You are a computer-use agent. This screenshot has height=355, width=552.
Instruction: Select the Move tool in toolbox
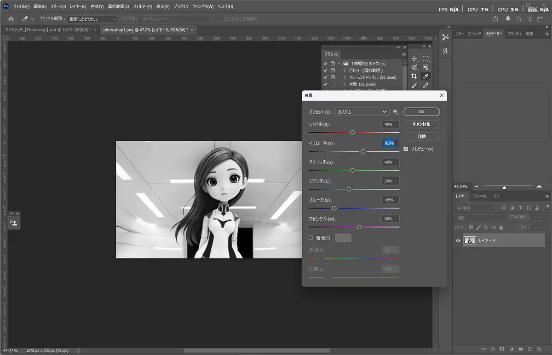414,58
